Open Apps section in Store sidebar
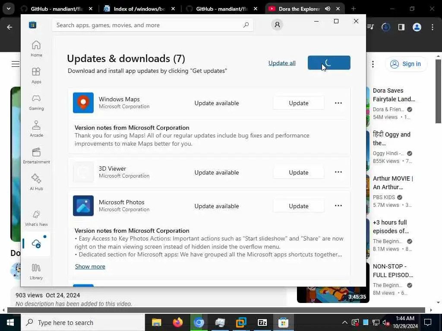Image resolution: width=442 pixels, height=331 pixels. (36, 76)
